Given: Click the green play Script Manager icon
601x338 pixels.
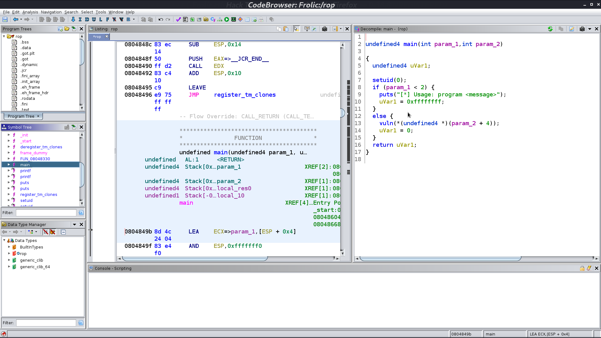Looking at the screenshot, I should pos(227,19).
